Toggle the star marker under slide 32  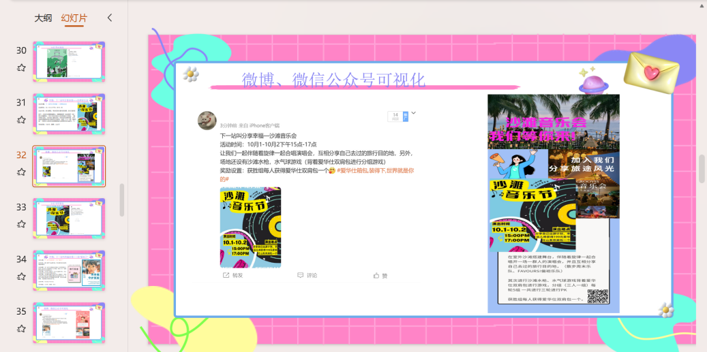pyautogui.click(x=21, y=172)
